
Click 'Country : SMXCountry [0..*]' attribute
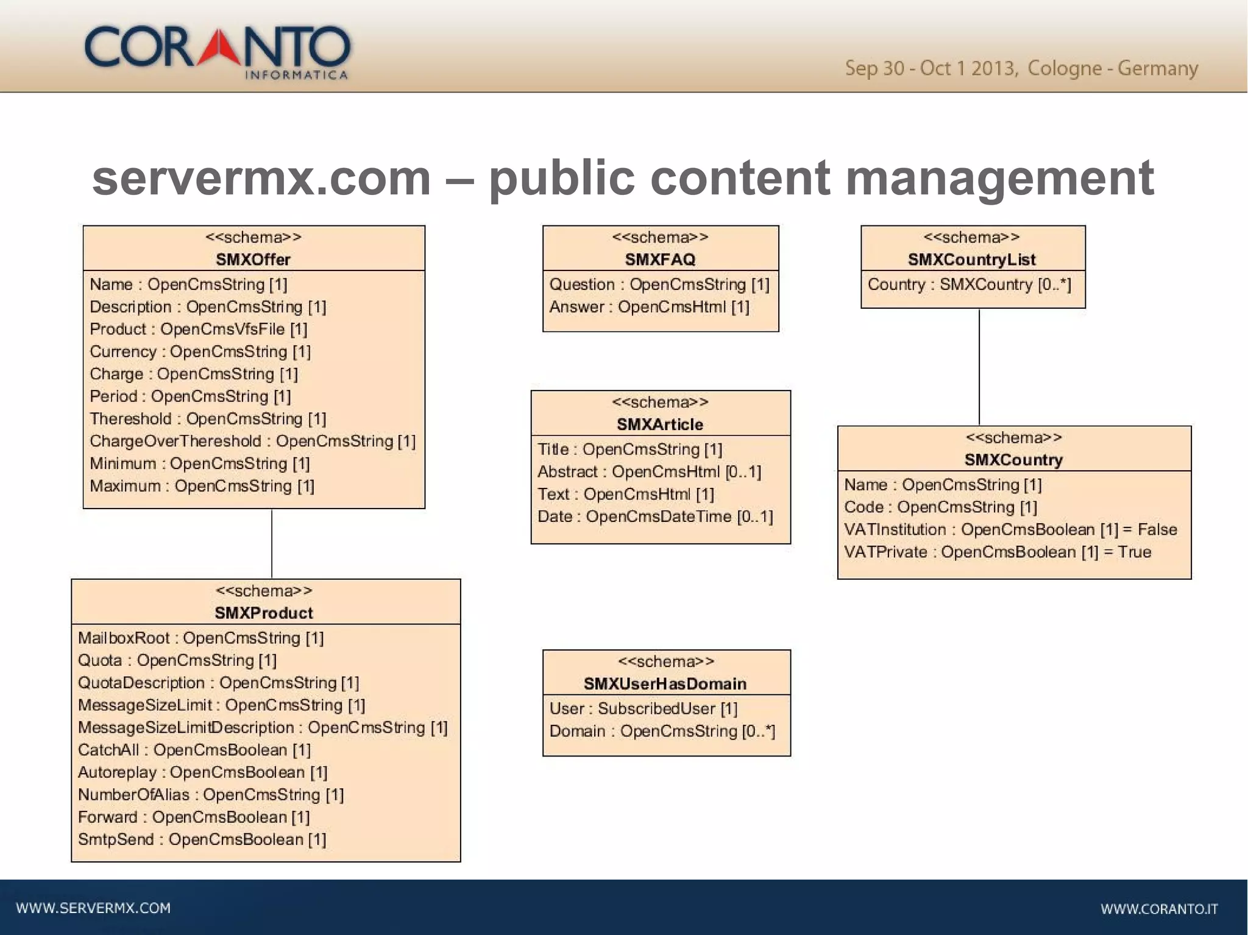click(970, 284)
